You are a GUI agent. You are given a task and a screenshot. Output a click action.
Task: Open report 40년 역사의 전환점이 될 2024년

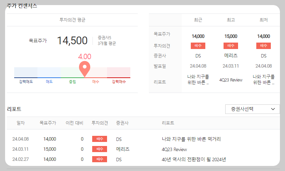pos(194,160)
